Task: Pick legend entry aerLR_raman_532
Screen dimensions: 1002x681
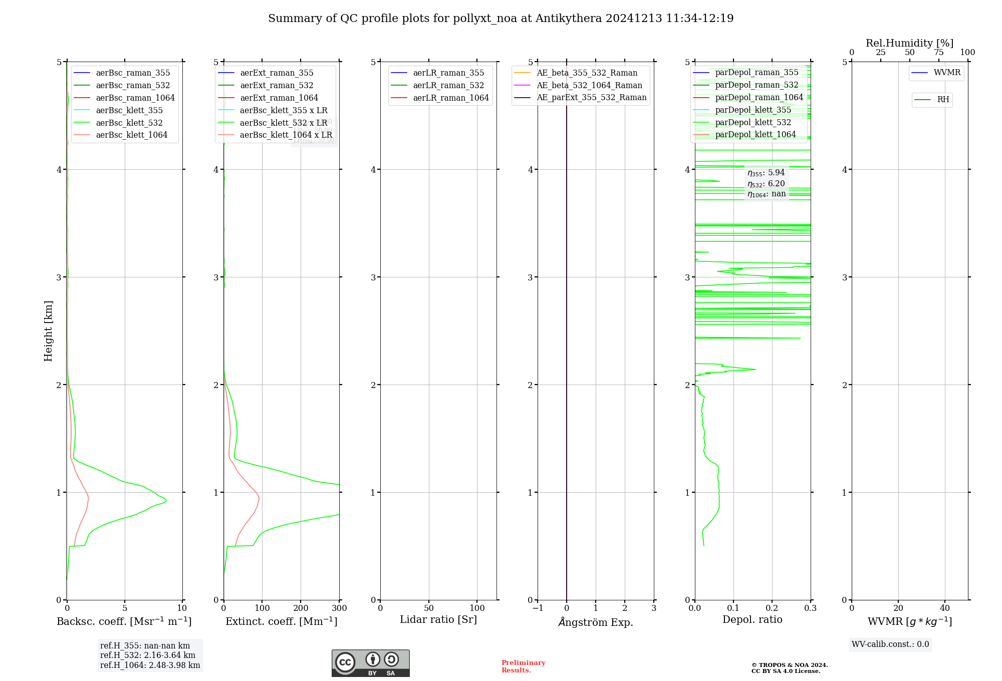Action: (x=438, y=86)
